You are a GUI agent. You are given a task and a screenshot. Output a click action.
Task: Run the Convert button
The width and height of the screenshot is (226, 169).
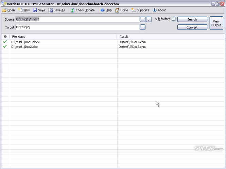point(192,27)
